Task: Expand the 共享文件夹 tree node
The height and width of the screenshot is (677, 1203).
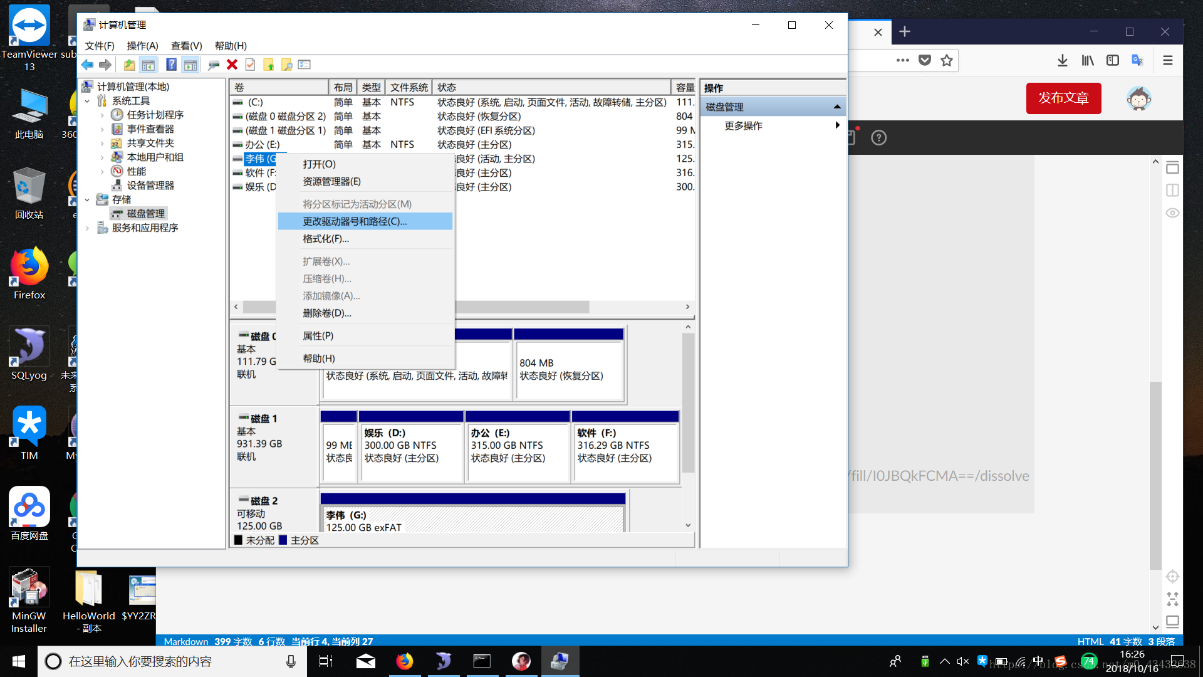Action: pyautogui.click(x=102, y=143)
